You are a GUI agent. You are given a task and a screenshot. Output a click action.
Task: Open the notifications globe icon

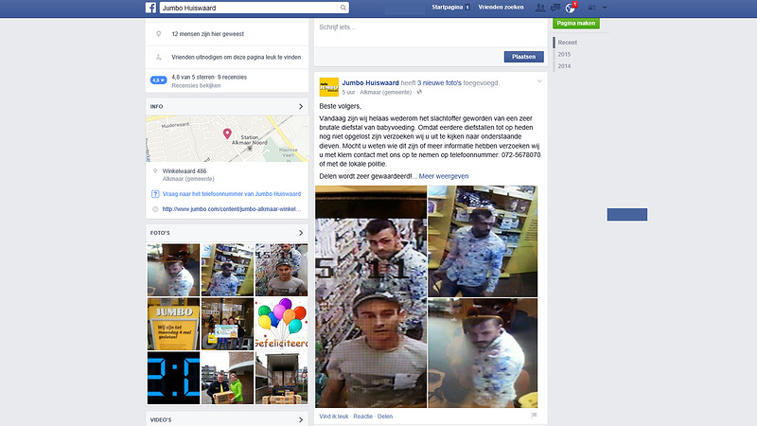tap(571, 8)
